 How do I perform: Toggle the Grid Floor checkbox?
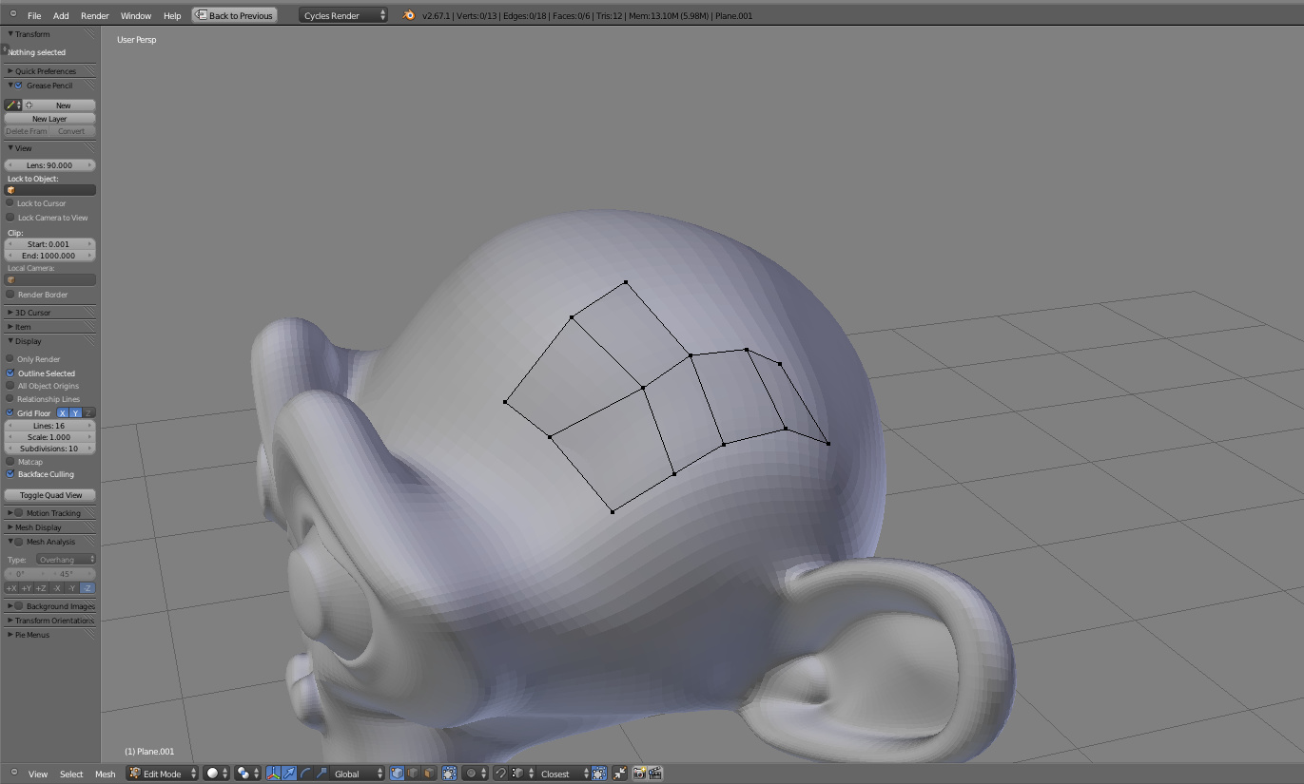coord(10,413)
